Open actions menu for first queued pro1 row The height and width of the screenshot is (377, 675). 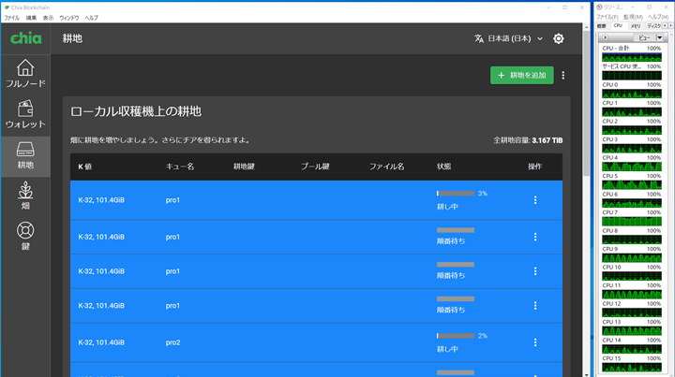(535, 237)
